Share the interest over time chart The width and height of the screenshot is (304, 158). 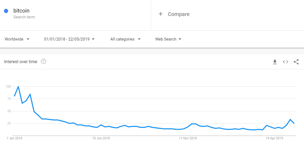coord(296,62)
